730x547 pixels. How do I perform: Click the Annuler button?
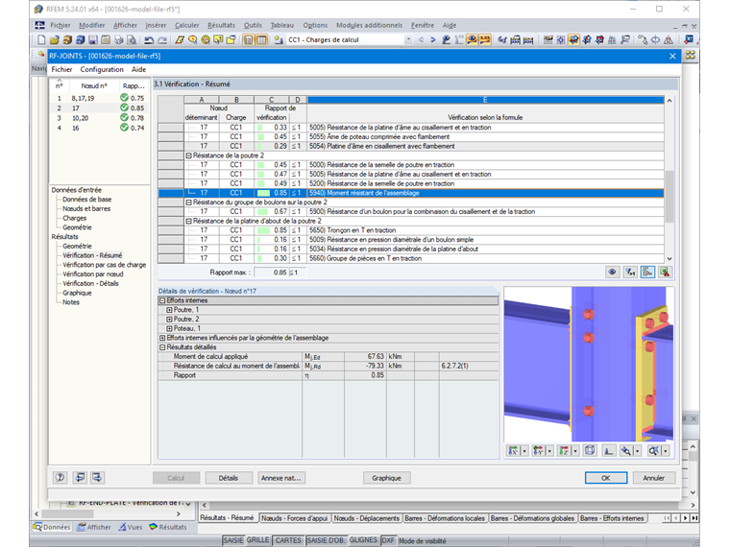pos(654,478)
